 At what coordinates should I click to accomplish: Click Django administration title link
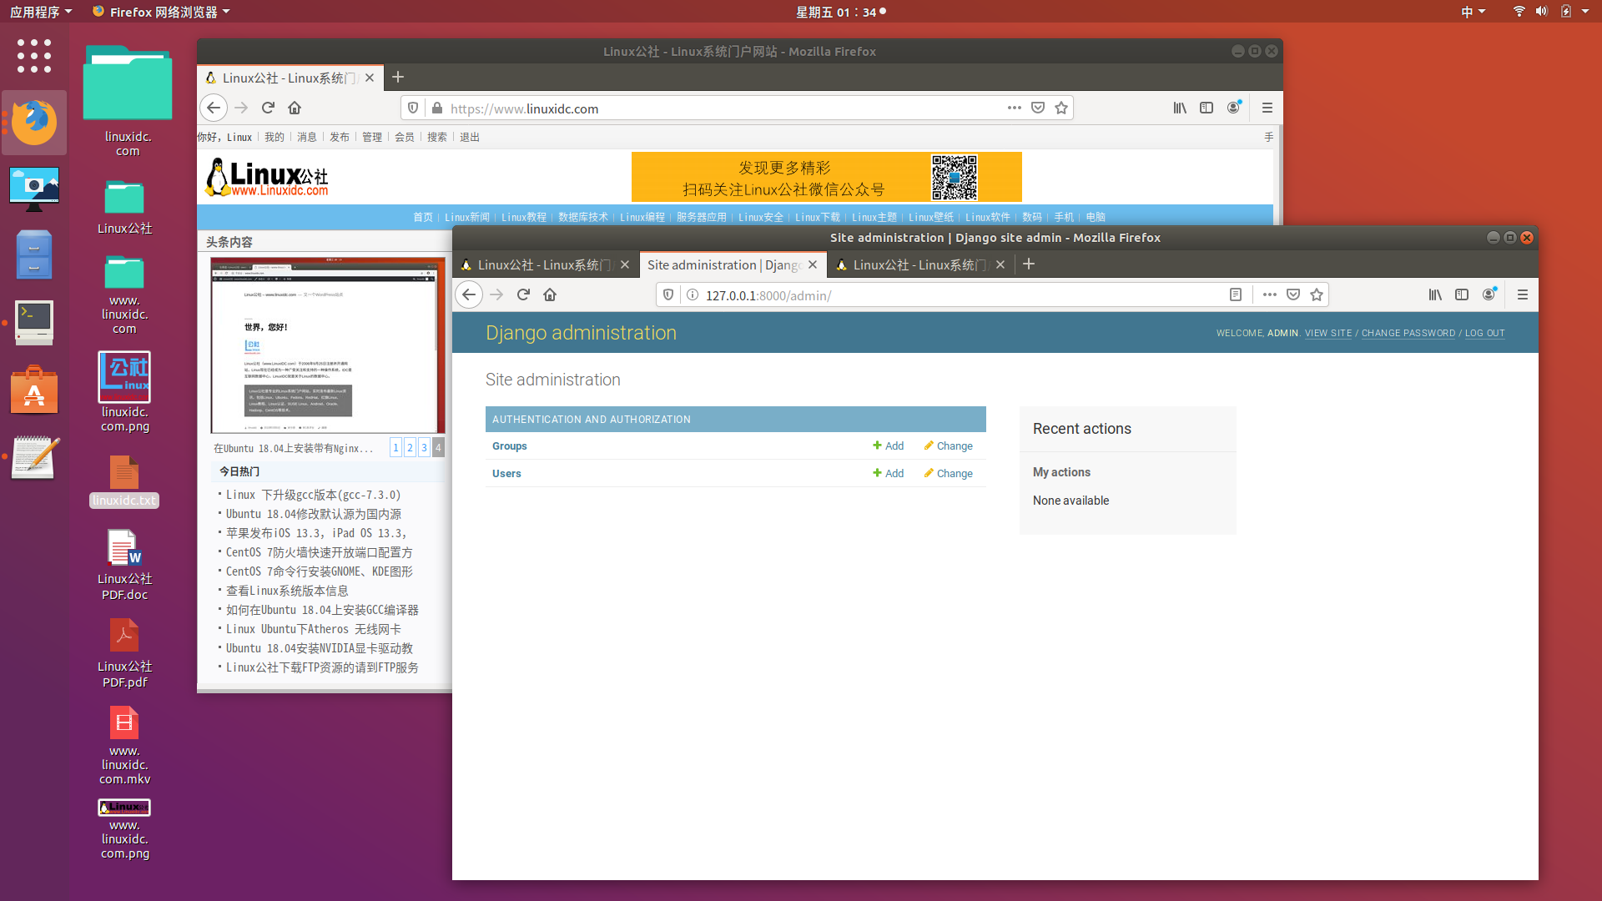click(x=582, y=333)
